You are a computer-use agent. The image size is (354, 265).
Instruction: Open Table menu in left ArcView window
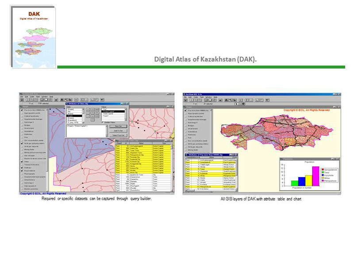point(32,97)
